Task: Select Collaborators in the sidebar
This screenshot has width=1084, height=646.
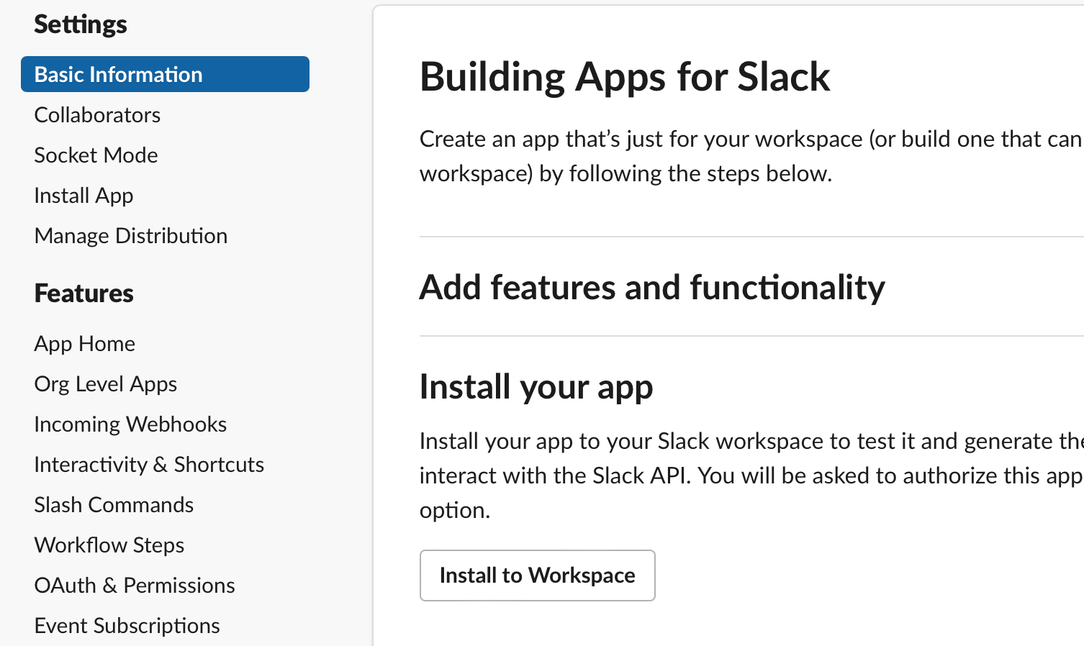Action: [96, 114]
